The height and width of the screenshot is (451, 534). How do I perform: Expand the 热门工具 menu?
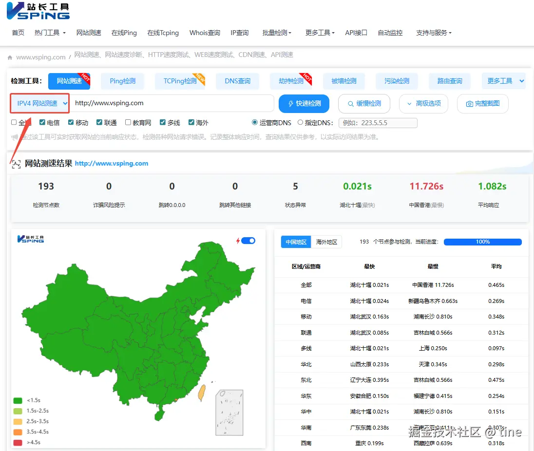coord(50,33)
